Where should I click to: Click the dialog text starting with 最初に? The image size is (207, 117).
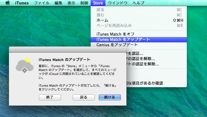[77, 72]
